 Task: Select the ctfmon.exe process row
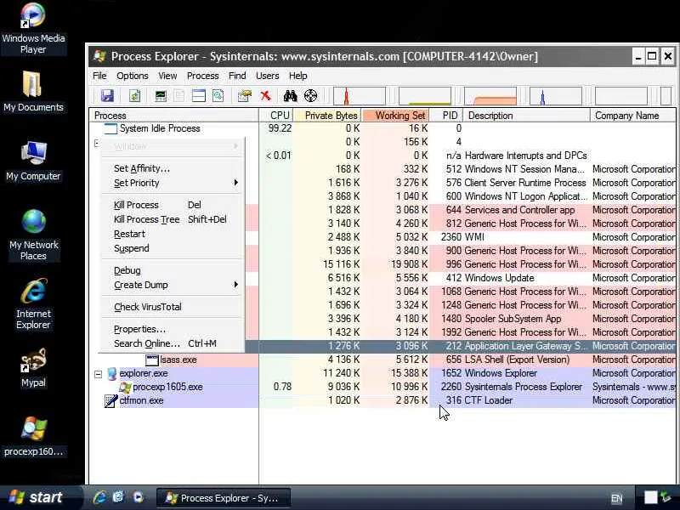coord(382,400)
